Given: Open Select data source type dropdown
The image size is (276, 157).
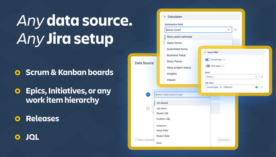Looking at the screenshot, I should click(182, 94).
